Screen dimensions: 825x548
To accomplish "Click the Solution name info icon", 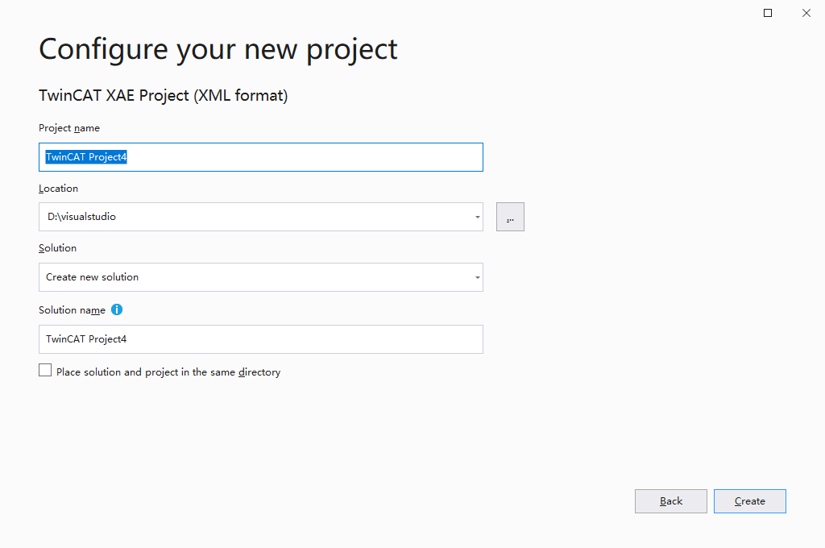I will click(x=117, y=309).
